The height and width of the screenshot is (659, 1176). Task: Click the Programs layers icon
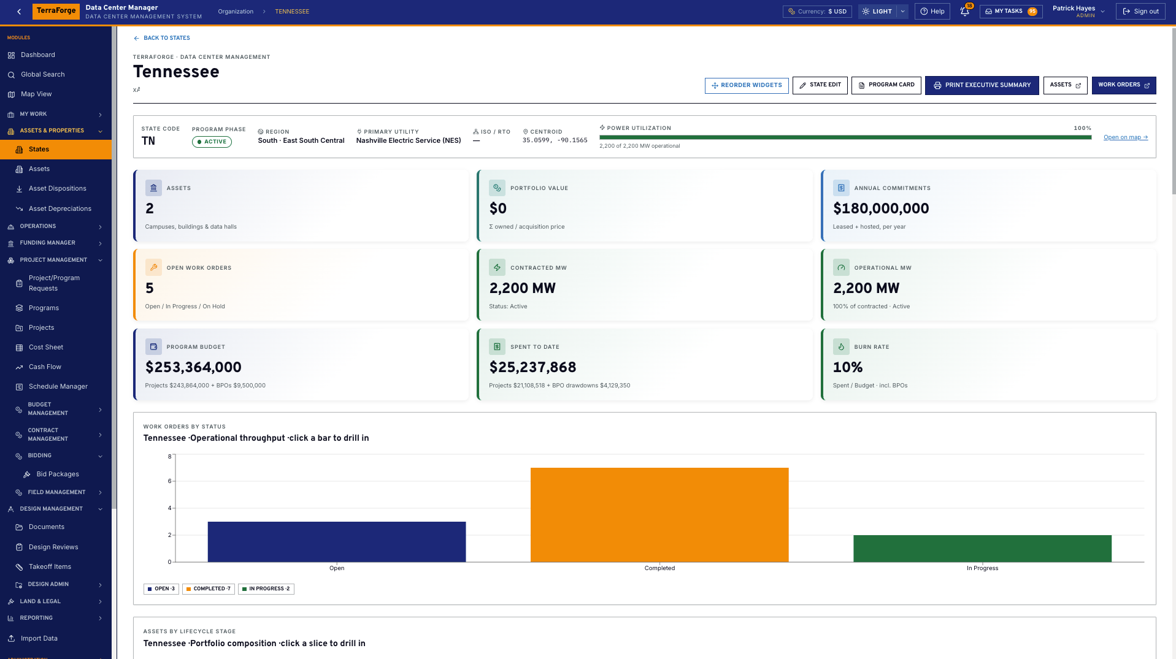click(x=19, y=308)
